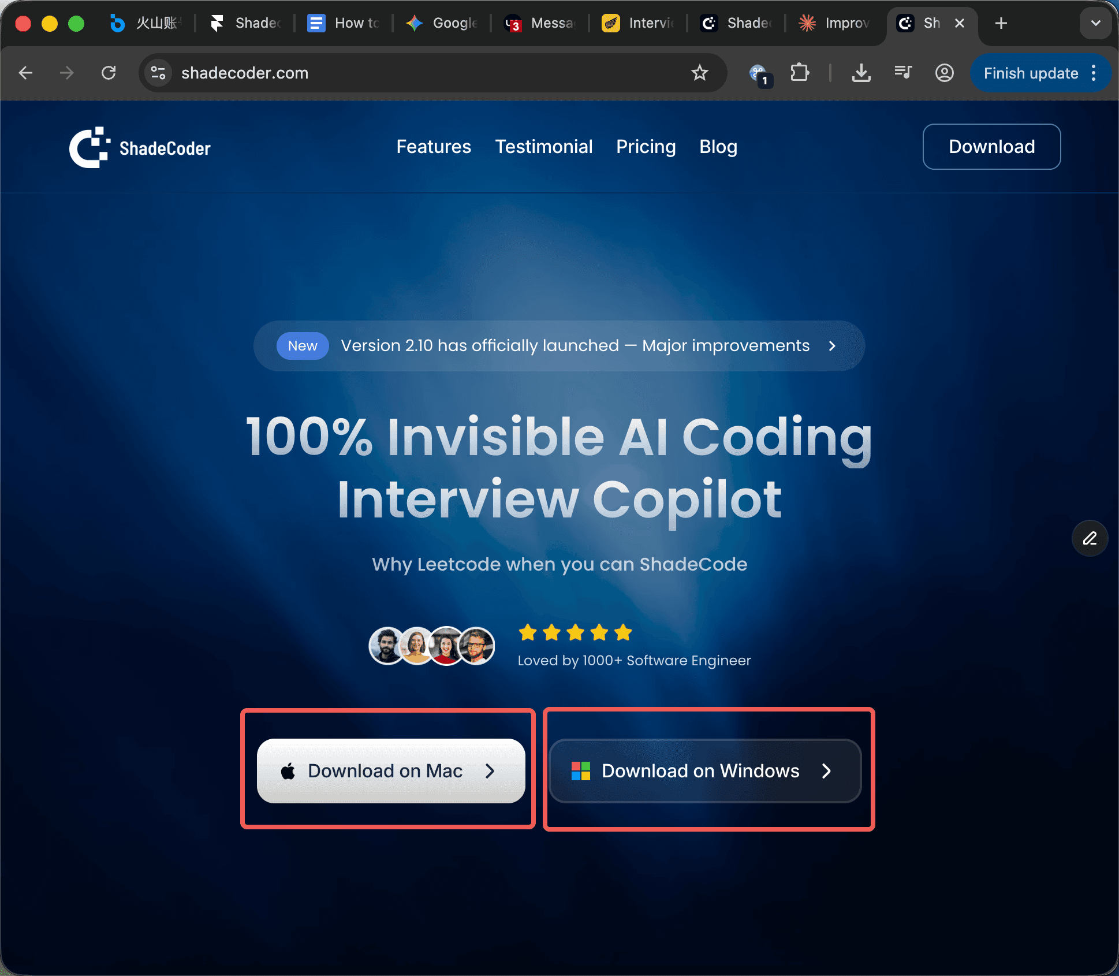Open the browser downloads icon

pos(861,73)
